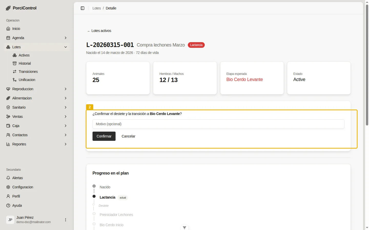Click the Estado value Active
Image resolution: width=369 pixels, height=230 pixels.
299,79
